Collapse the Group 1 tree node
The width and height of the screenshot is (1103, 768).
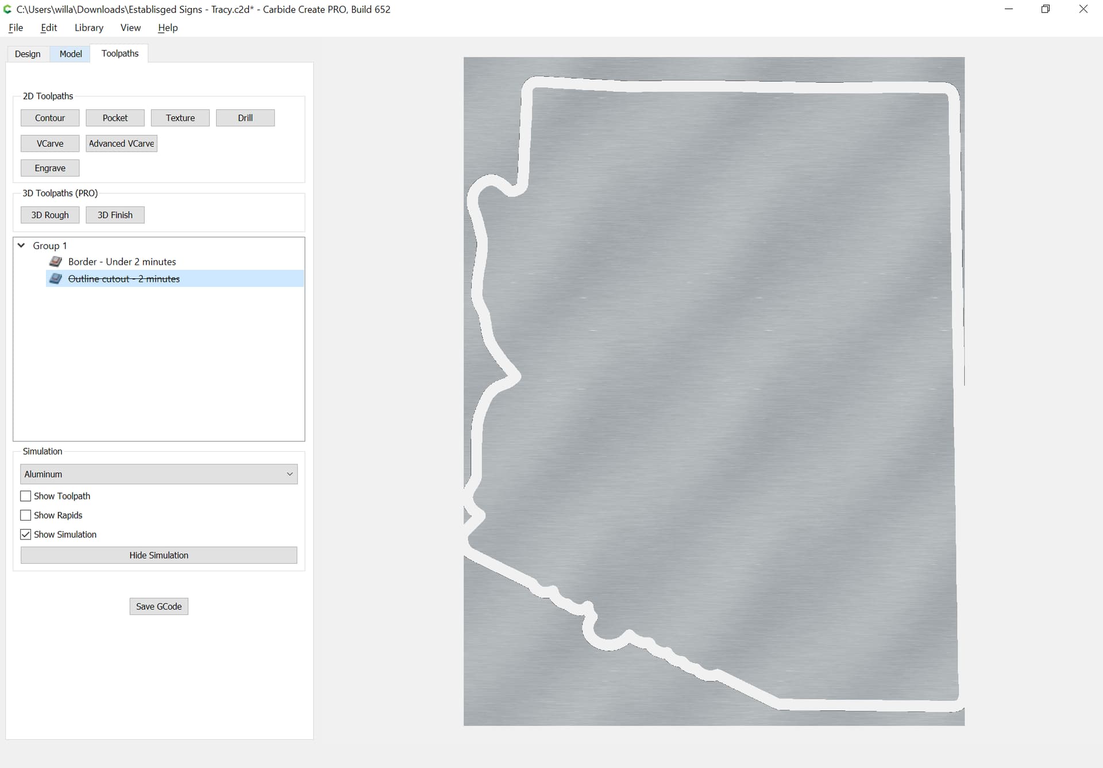click(21, 245)
